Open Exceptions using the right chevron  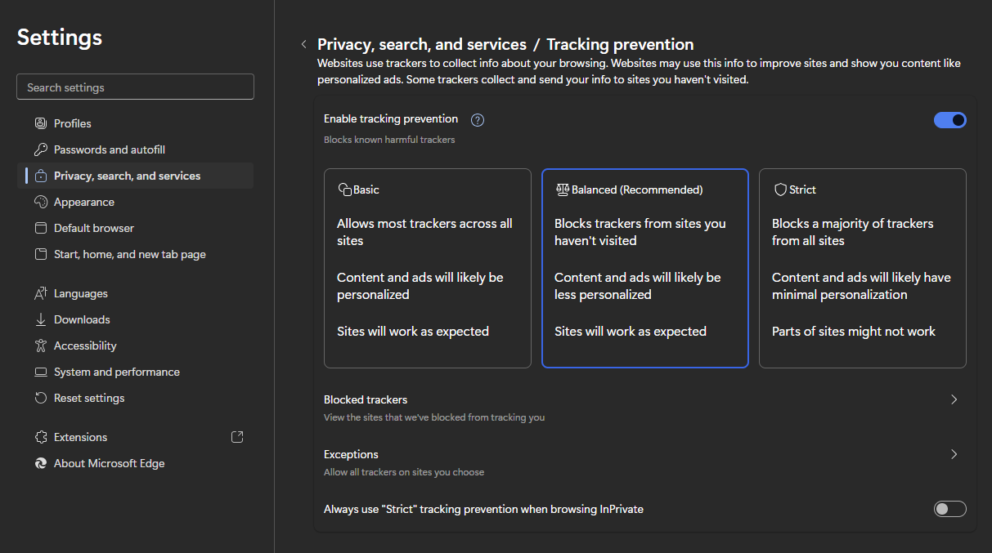click(x=954, y=454)
